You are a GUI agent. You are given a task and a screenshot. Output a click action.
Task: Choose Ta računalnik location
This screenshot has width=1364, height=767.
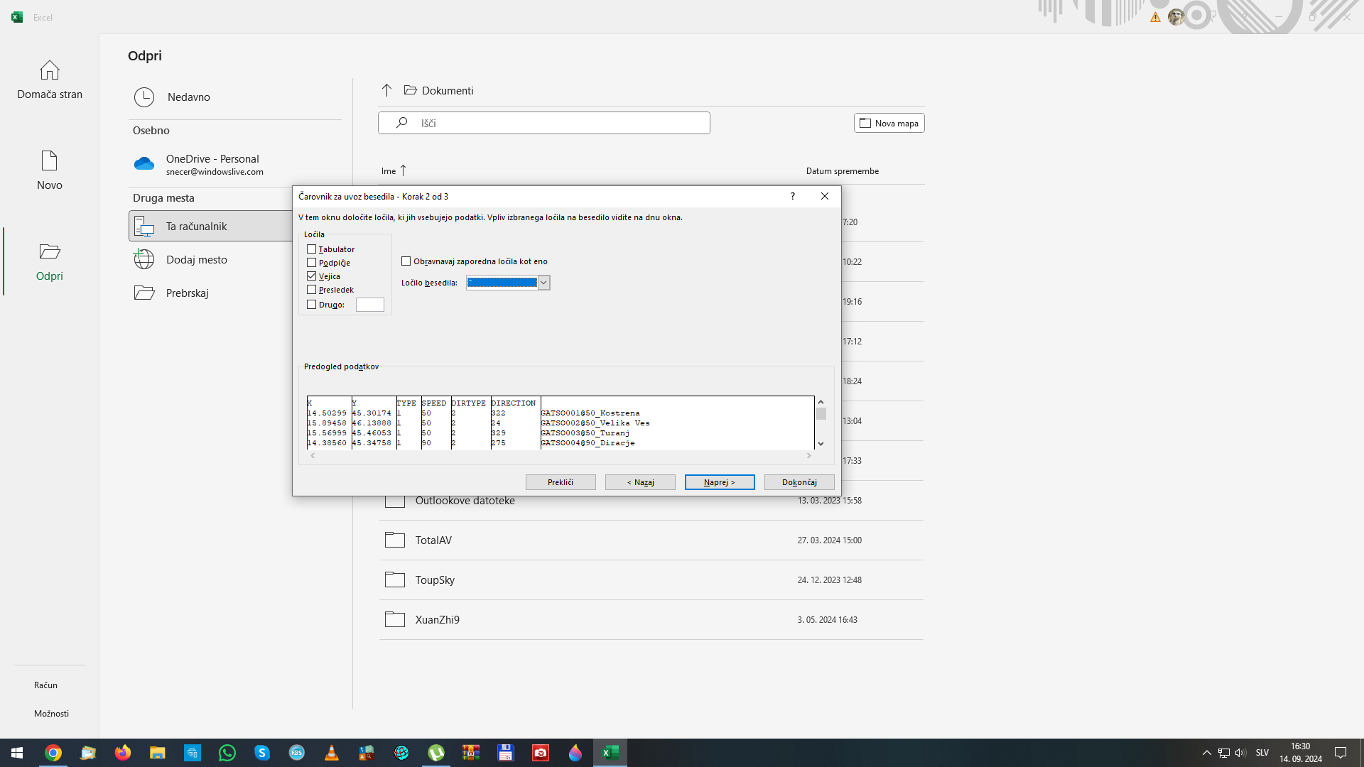tap(210, 226)
